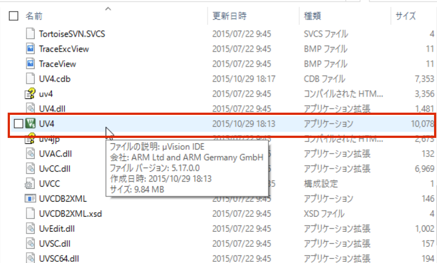437x263 pixels.
Task: Click the TraceExcView BMP file icon
Action: (30, 49)
